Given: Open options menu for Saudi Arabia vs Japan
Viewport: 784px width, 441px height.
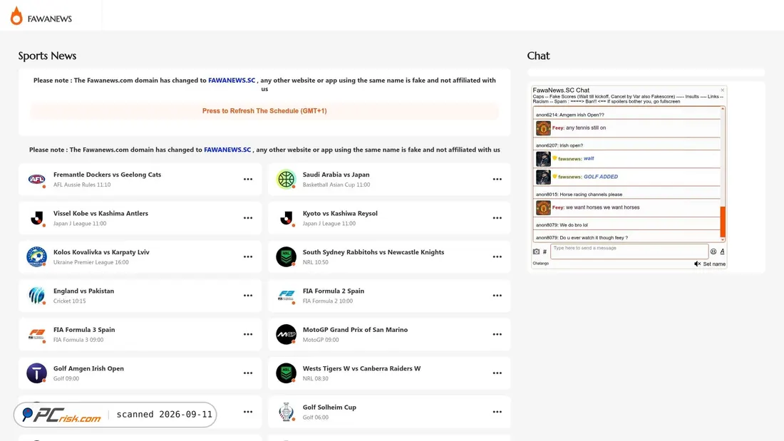Looking at the screenshot, I should [497, 179].
